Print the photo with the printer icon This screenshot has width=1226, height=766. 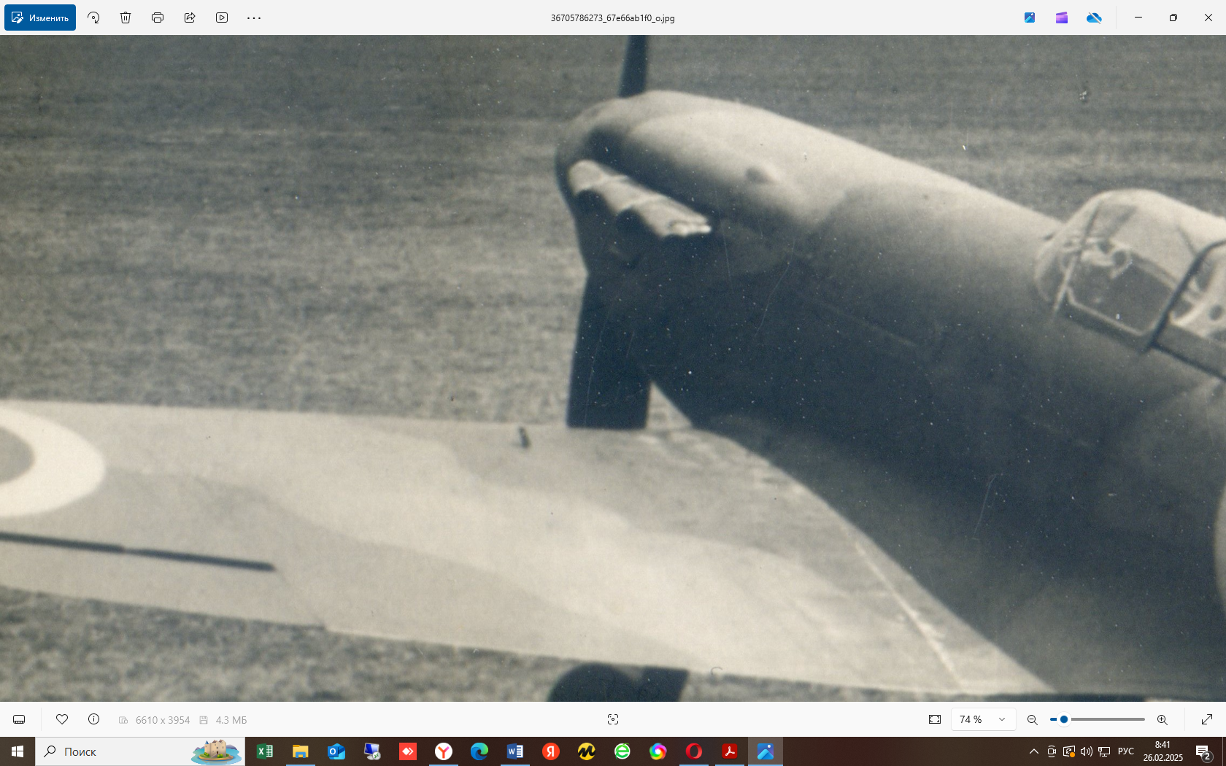pos(158,18)
